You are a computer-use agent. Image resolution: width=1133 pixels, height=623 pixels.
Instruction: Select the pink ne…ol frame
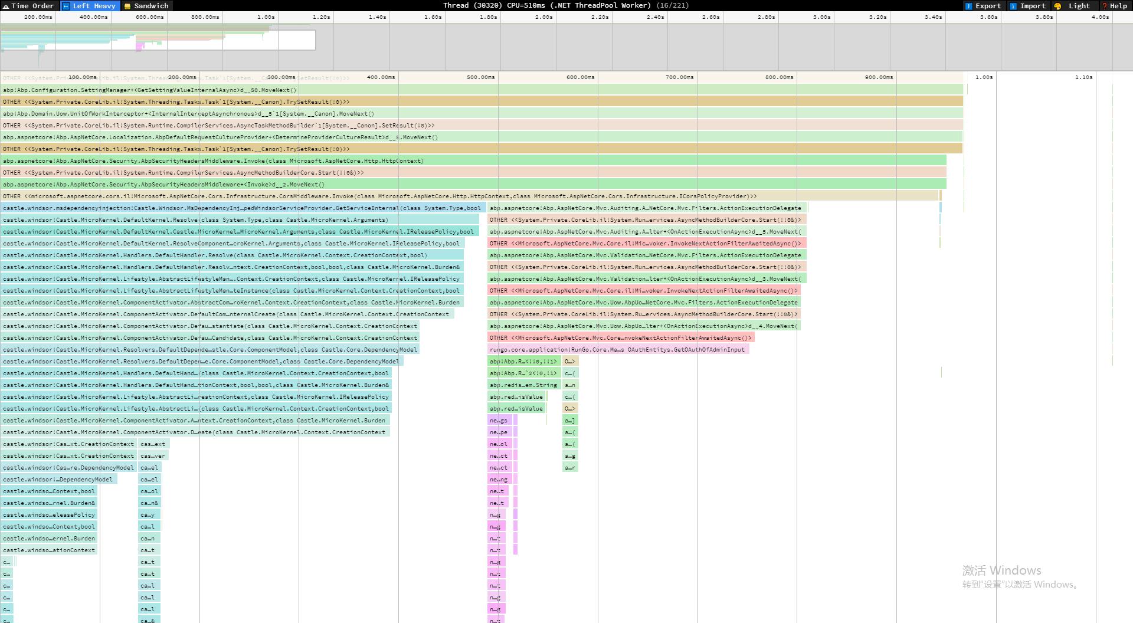[x=499, y=444]
